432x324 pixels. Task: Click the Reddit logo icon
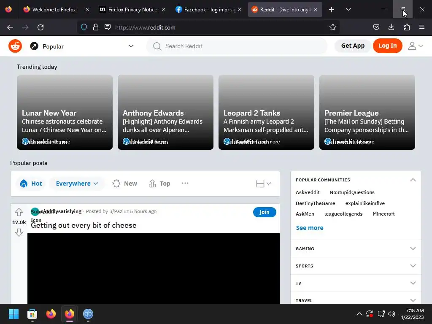tap(15, 46)
